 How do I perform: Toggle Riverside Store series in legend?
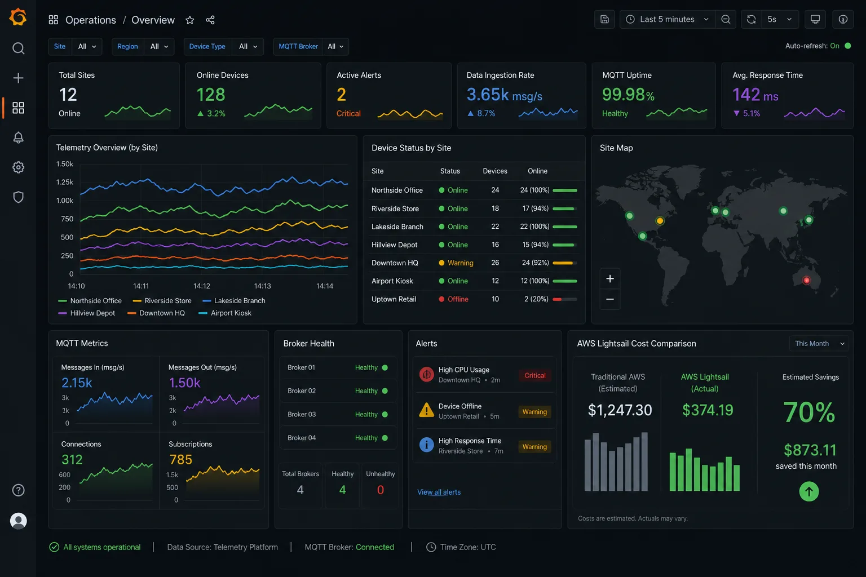pos(162,301)
